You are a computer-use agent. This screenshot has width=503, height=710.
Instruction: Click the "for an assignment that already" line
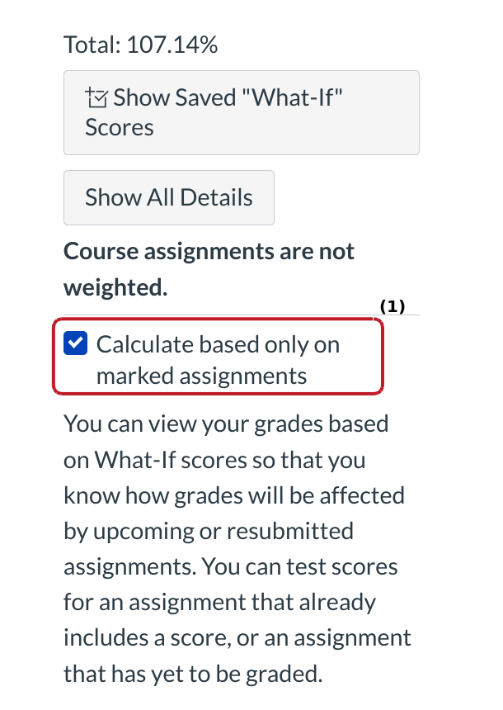[x=219, y=603]
